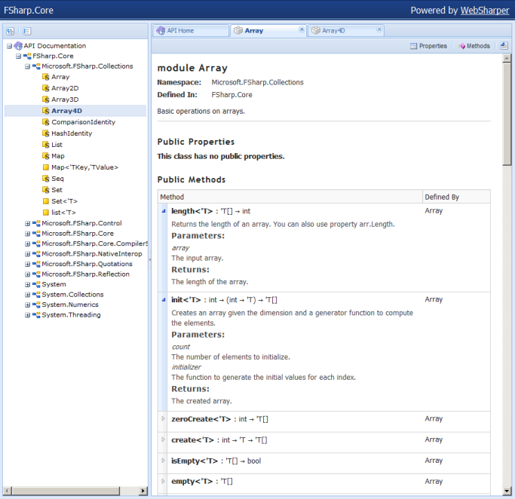Expand the create<'T> method details
Image resolution: width=515 pixels, height=499 pixels.
tap(163, 439)
